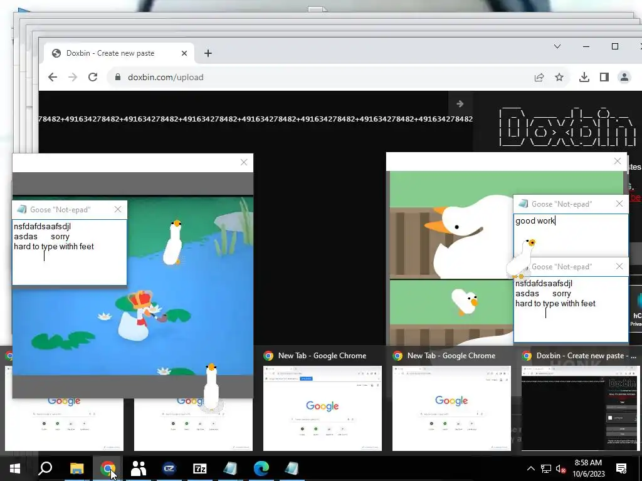Click the muted volume tray icon

coord(561,469)
